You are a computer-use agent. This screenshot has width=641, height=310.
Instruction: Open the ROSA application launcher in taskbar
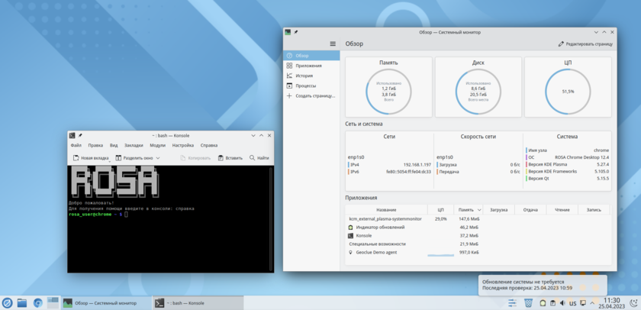[x=8, y=303]
